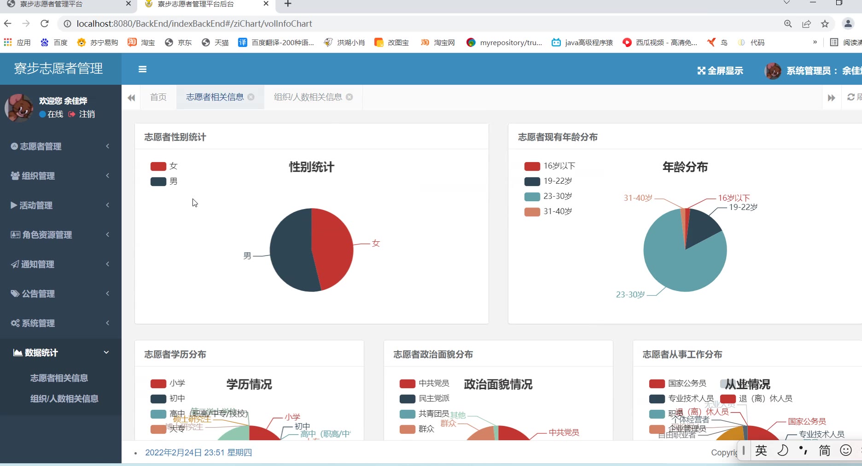Toggle 共青团员 legend in political chart
The width and height of the screenshot is (862, 466).
(424, 414)
